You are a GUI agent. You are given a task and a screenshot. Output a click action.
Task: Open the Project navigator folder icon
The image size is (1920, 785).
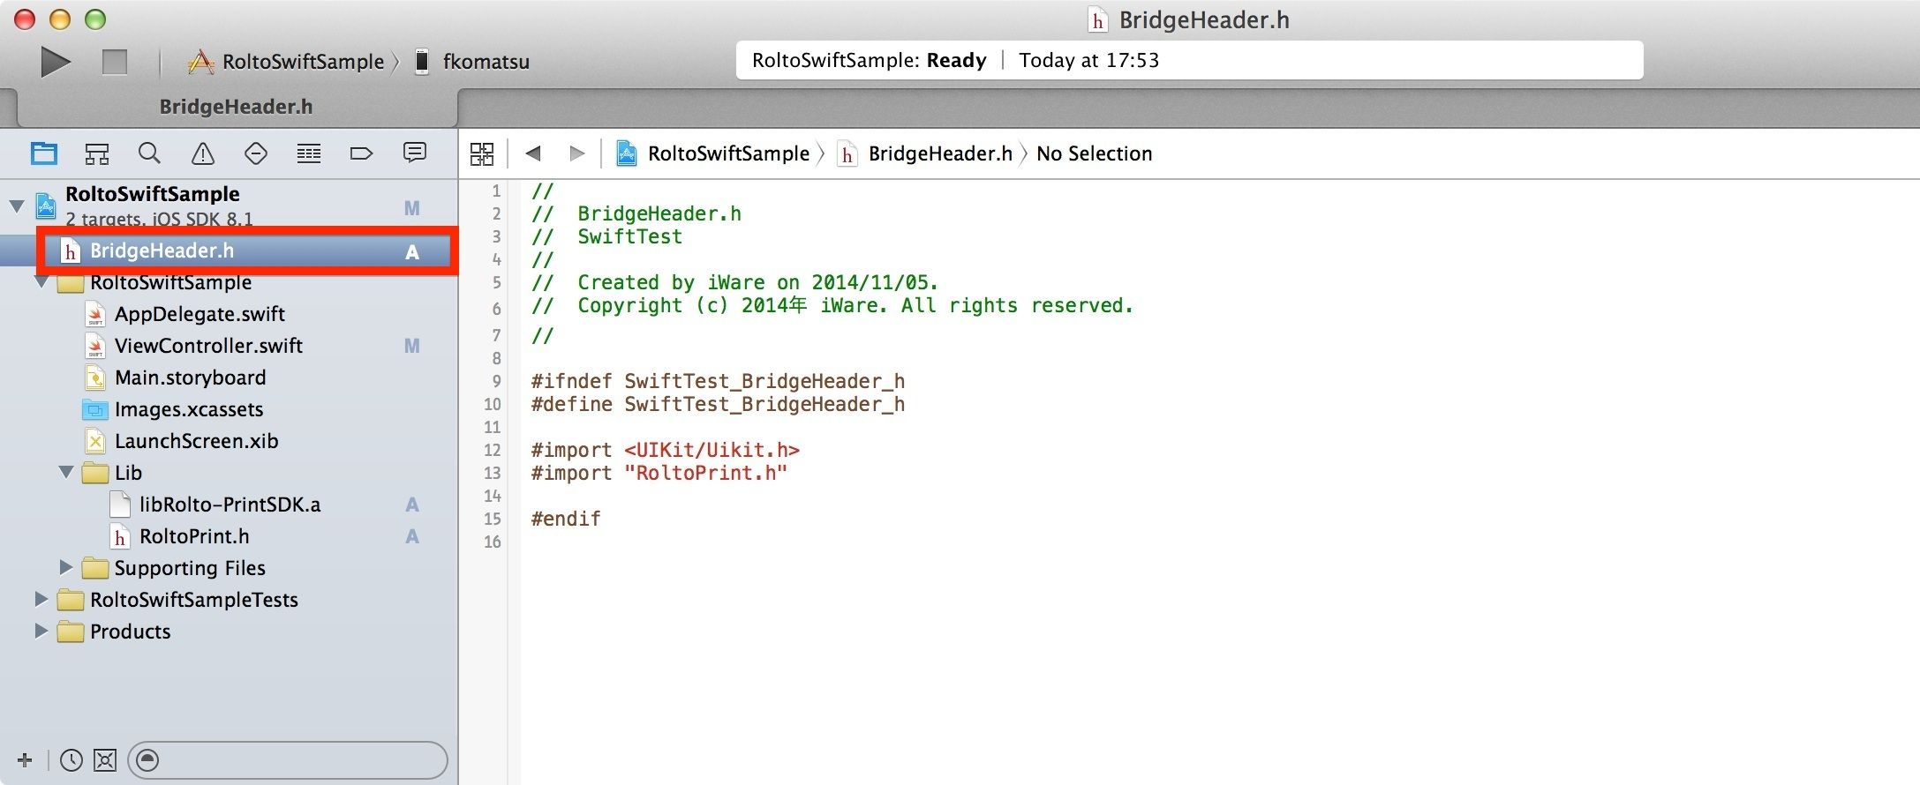(44, 153)
